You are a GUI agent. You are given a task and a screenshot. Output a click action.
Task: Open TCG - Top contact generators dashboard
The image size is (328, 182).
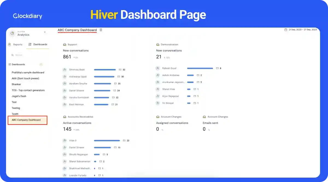(28, 90)
